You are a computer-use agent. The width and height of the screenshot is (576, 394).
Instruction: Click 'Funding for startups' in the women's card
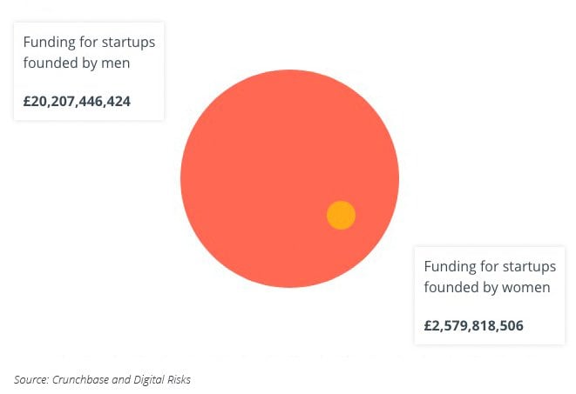pos(490,266)
